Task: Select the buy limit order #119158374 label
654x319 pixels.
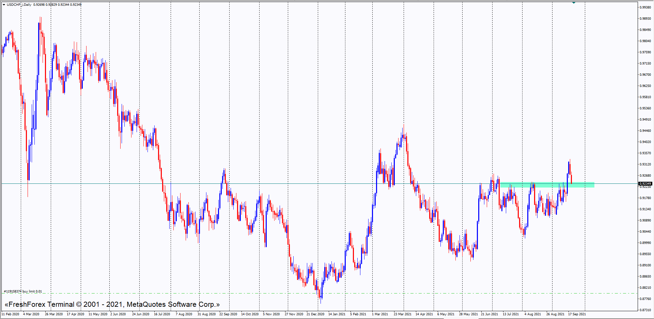Action: (x=23, y=291)
